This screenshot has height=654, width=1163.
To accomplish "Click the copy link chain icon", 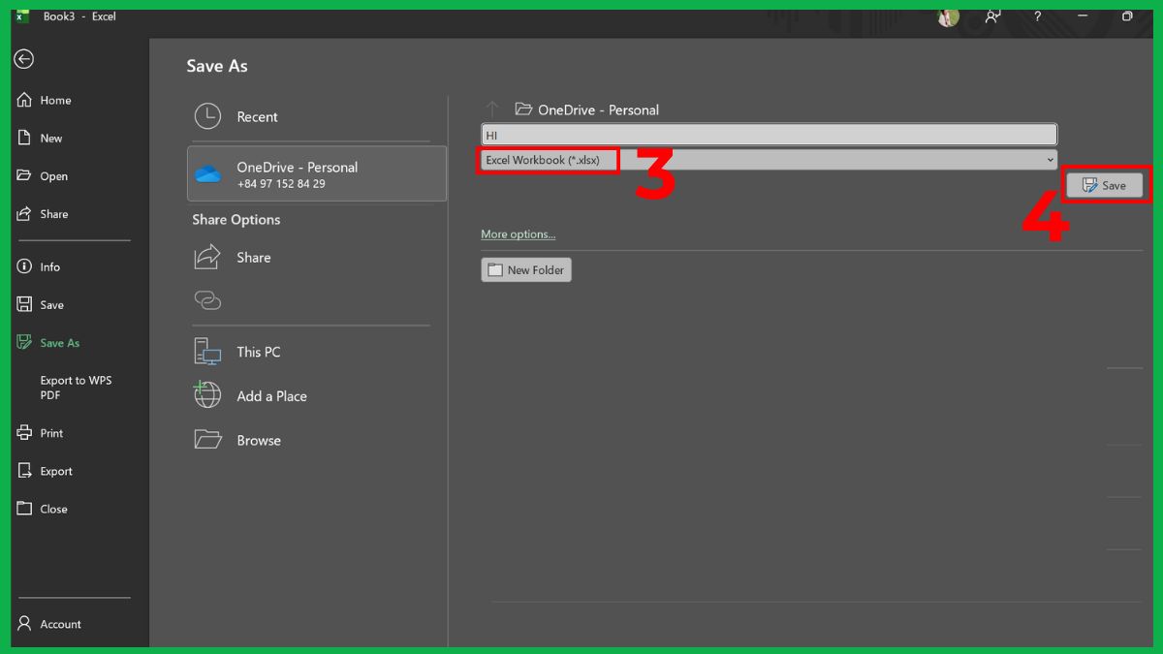I will (x=207, y=300).
